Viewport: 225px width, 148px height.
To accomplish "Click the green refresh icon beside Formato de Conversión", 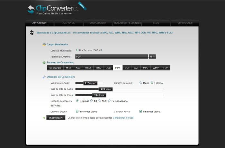I will 44,63.
